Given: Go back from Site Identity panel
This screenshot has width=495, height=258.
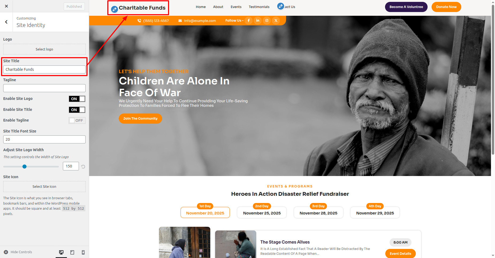Looking at the screenshot, I should pyautogui.click(x=6, y=22).
